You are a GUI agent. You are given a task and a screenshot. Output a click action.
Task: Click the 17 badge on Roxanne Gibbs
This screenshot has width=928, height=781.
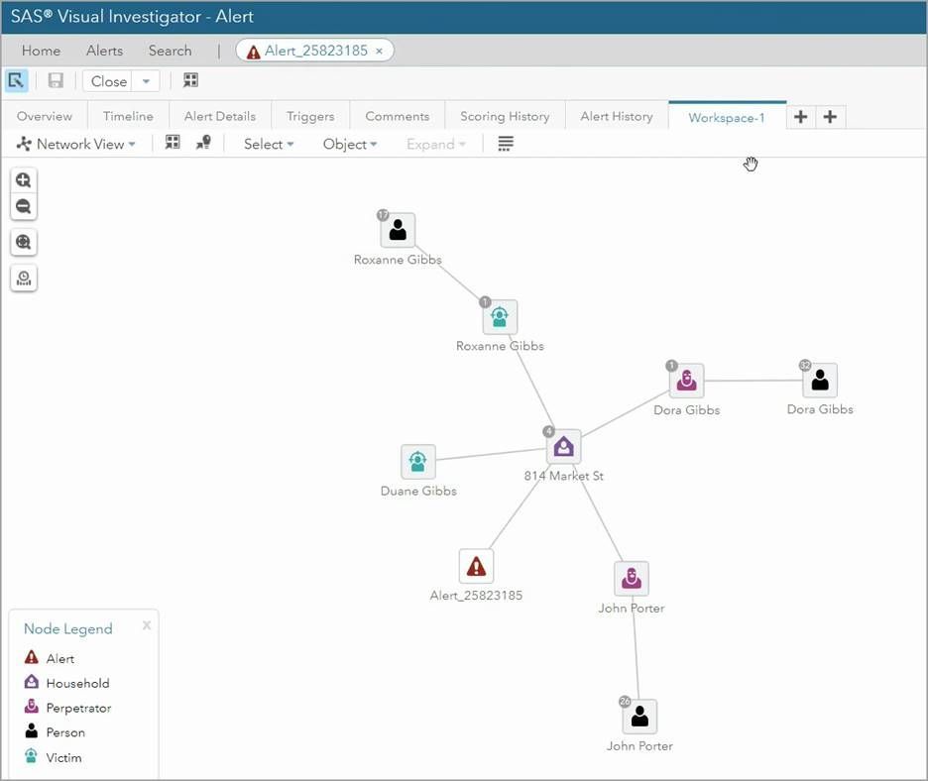point(383,215)
